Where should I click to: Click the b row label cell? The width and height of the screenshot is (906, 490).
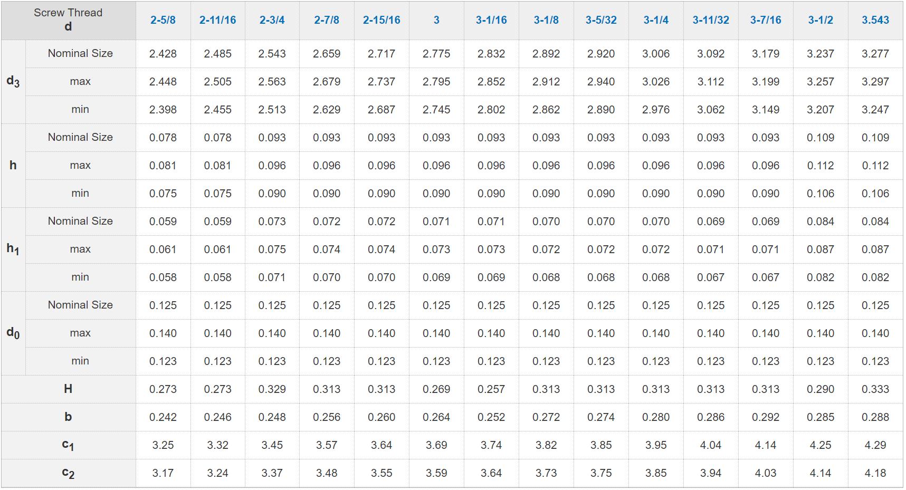coord(68,417)
